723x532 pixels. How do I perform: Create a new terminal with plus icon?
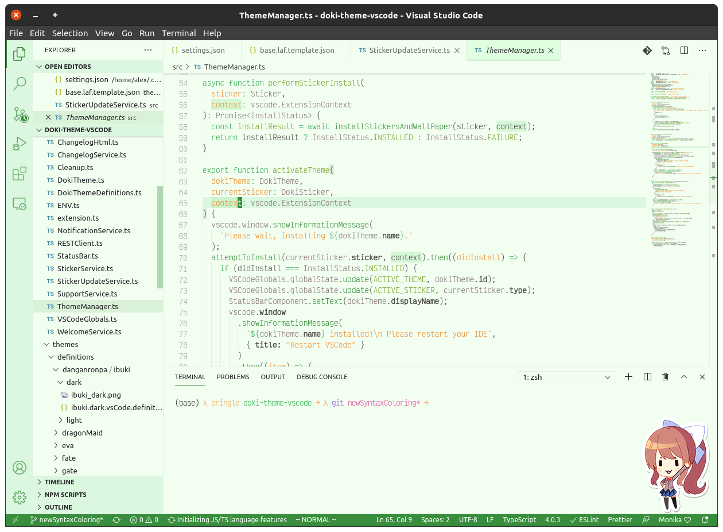click(628, 377)
